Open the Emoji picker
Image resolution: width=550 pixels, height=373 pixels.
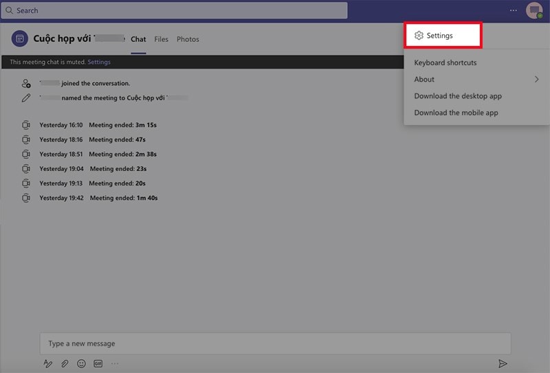click(x=81, y=363)
